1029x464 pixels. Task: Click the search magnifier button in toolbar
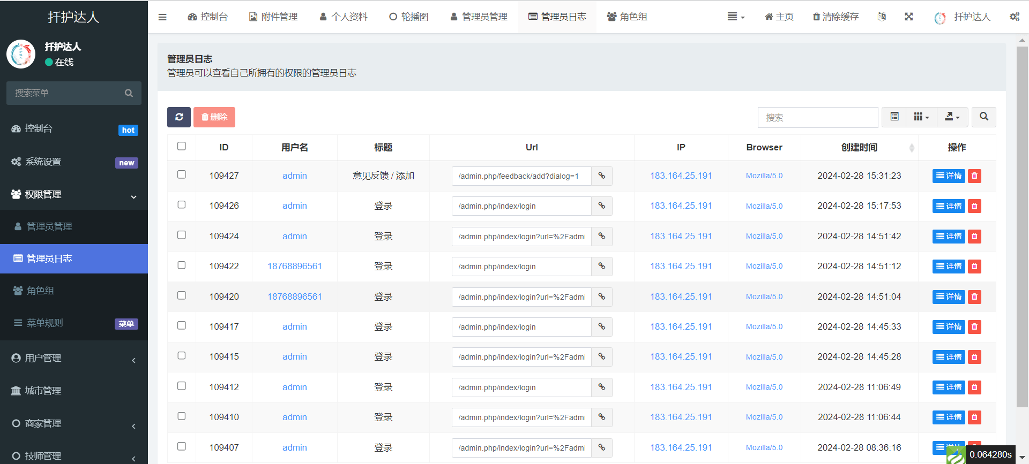click(983, 117)
